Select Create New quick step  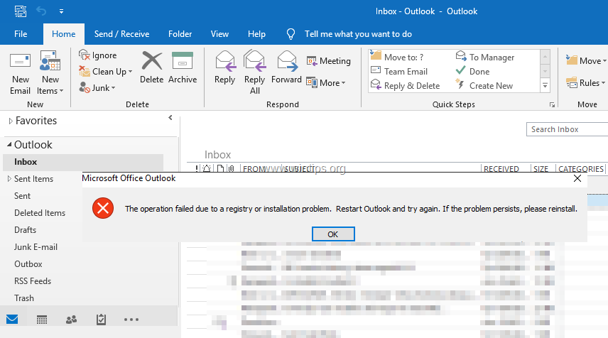point(484,86)
